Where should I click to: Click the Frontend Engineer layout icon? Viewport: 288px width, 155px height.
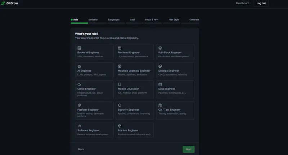click(120, 48)
